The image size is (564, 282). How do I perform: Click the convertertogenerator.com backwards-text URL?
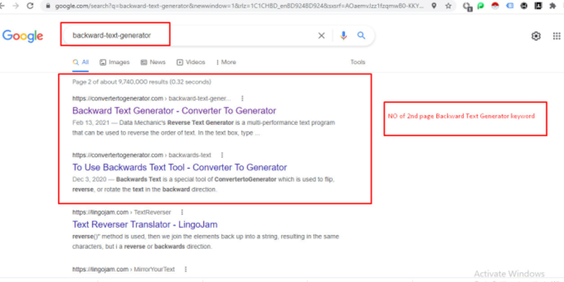pos(141,155)
